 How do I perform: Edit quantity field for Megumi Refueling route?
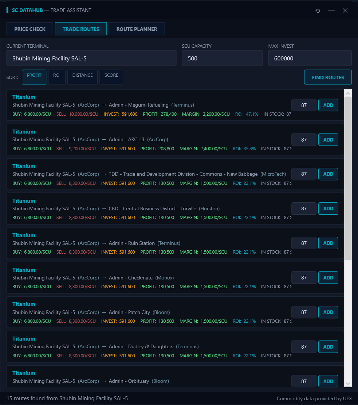click(304, 105)
